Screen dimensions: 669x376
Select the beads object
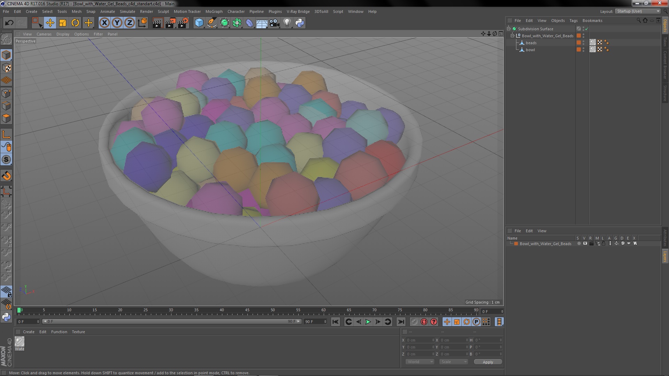click(531, 43)
